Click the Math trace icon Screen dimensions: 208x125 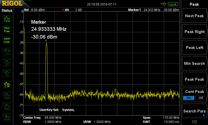coord(7,117)
